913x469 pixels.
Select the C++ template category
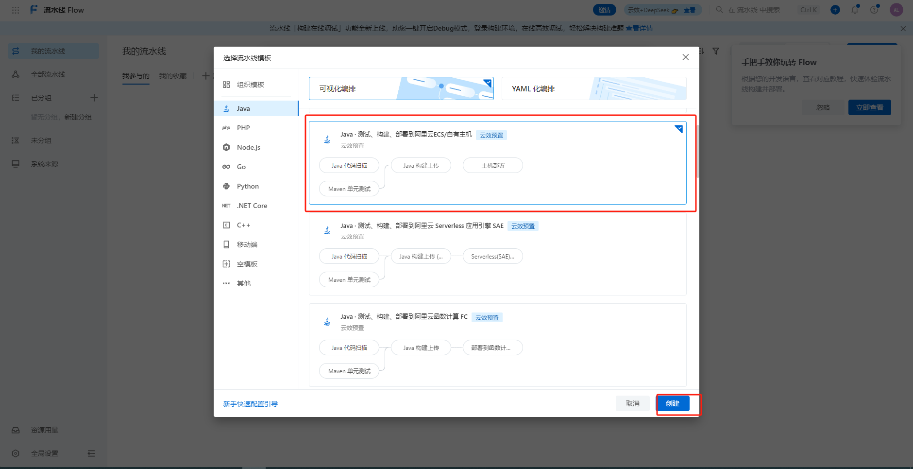click(256, 225)
